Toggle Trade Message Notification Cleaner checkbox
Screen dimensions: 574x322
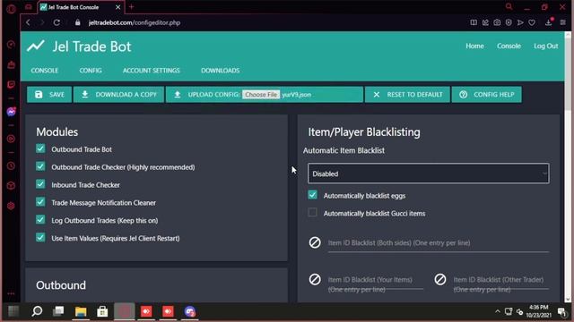pyautogui.click(x=40, y=202)
